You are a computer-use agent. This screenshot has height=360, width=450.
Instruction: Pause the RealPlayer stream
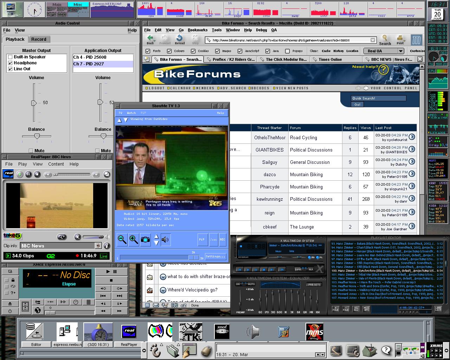point(28,174)
